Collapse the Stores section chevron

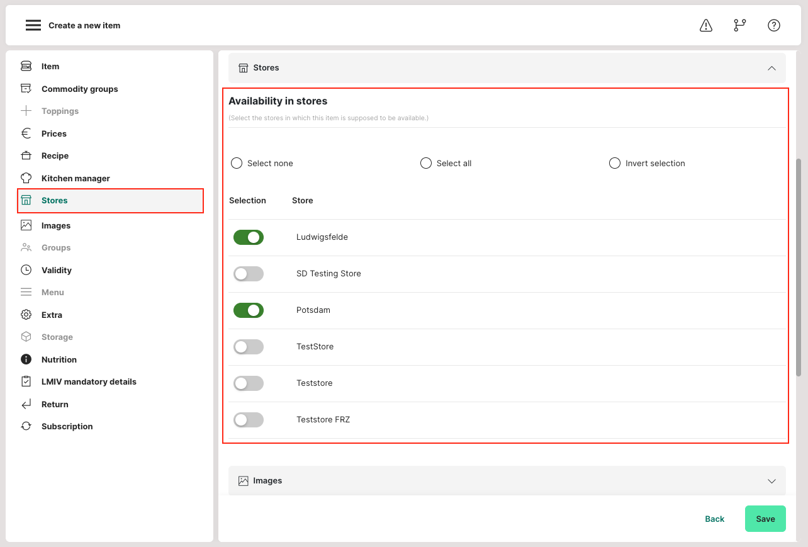pyautogui.click(x=772, y=68)
